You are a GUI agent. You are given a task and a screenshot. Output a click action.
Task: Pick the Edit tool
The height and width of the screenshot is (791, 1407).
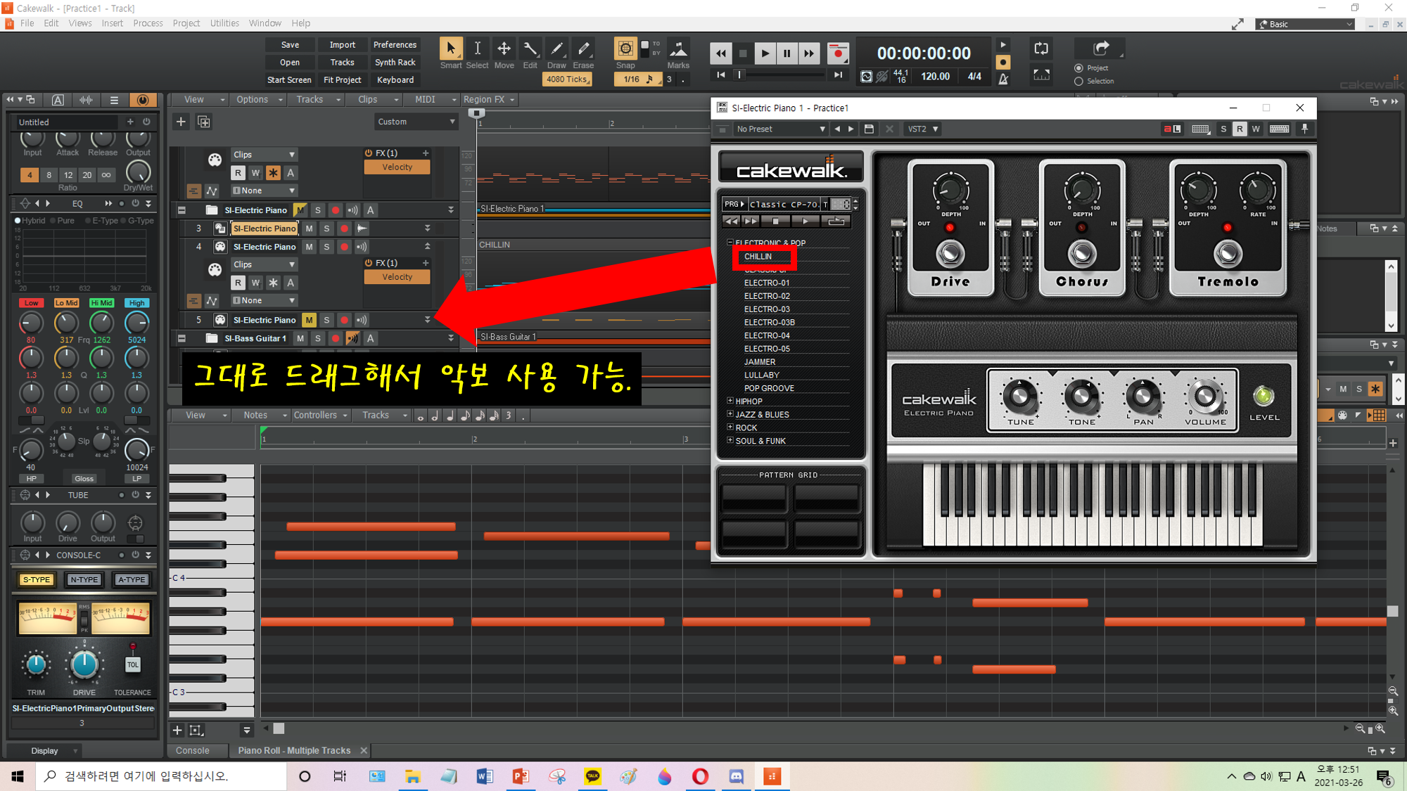[x=530, y=49]
